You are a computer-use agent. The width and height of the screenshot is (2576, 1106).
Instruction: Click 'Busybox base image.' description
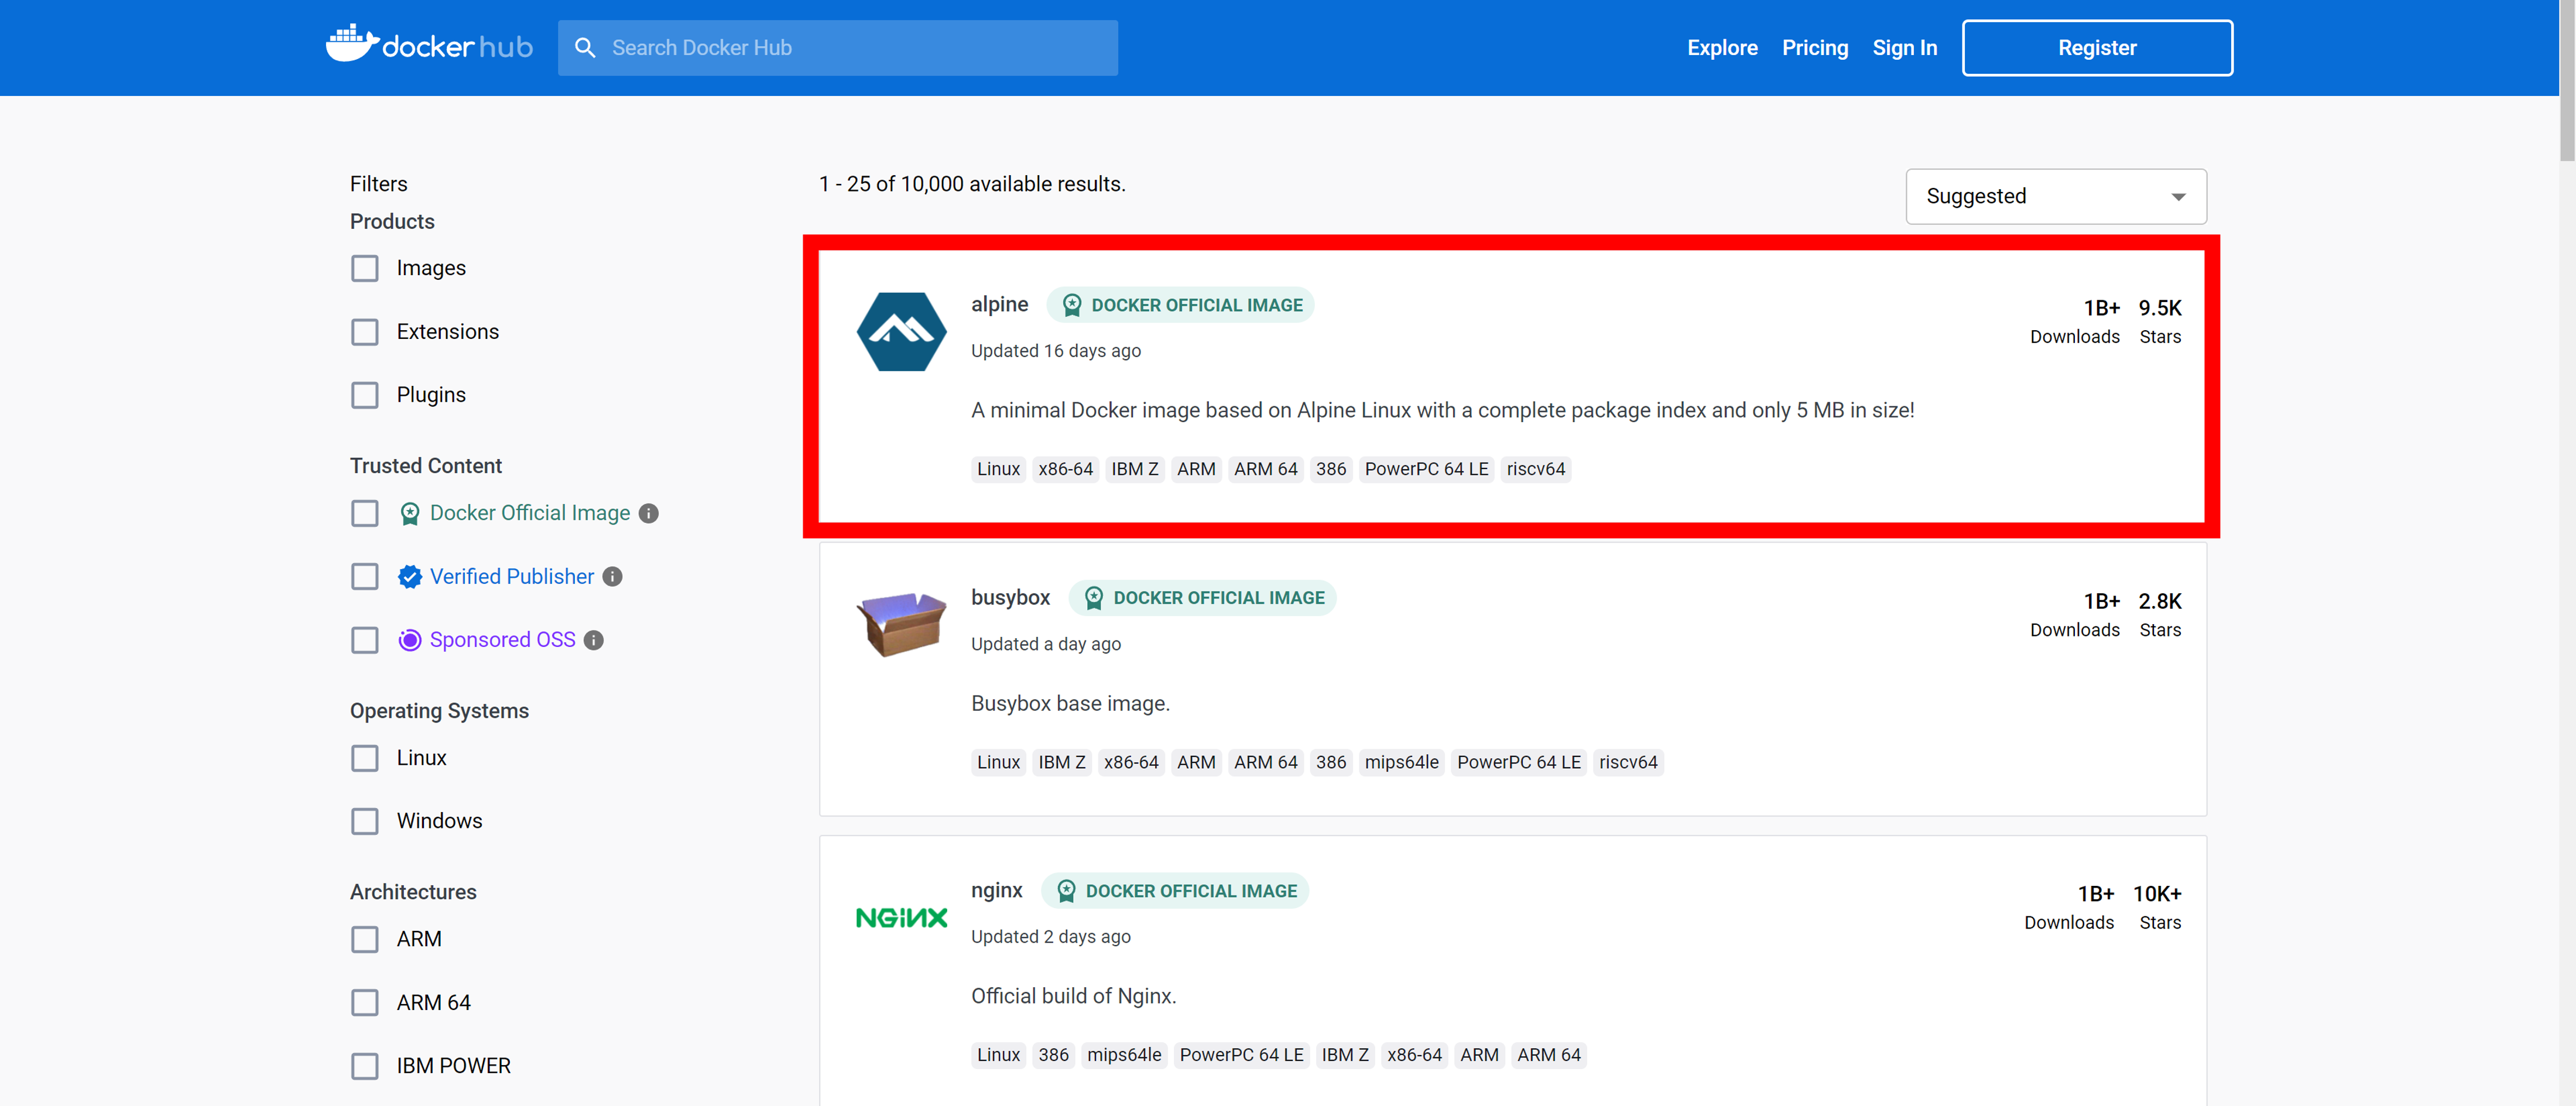pyautogui.click(x=1070, y=703)
